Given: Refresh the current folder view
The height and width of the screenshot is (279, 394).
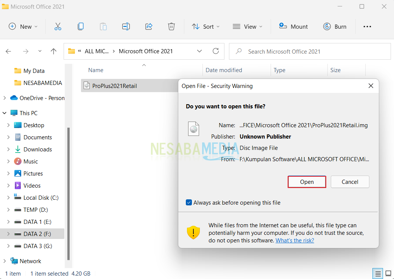Looking at the screenshot, I should pos(216,51).
